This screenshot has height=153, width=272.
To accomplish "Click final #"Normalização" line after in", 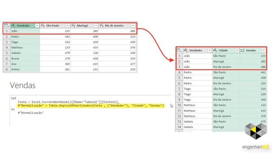I will (x=31, y=113).
